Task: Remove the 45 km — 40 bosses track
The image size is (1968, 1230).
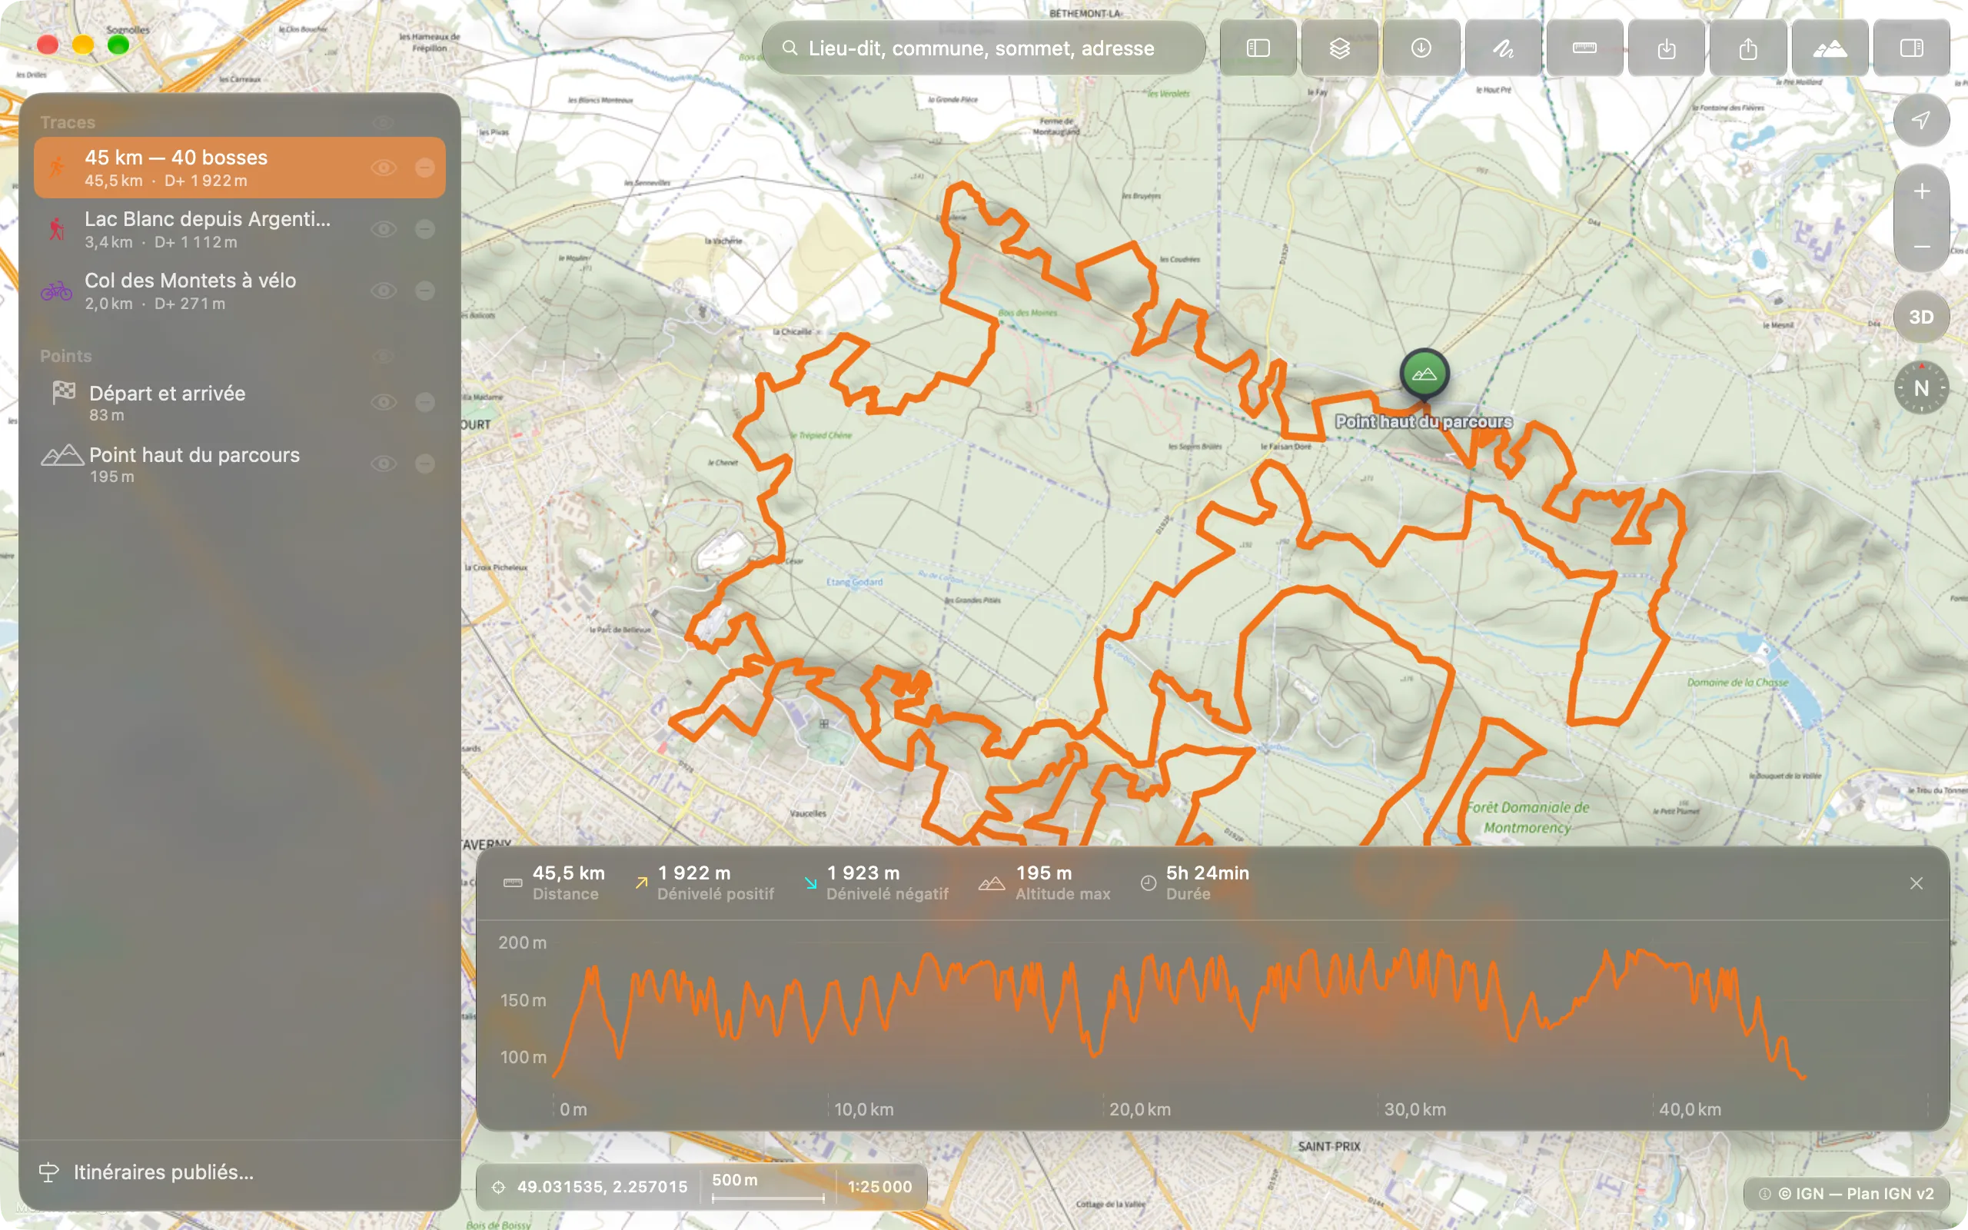Action: (x=424, y=168)
